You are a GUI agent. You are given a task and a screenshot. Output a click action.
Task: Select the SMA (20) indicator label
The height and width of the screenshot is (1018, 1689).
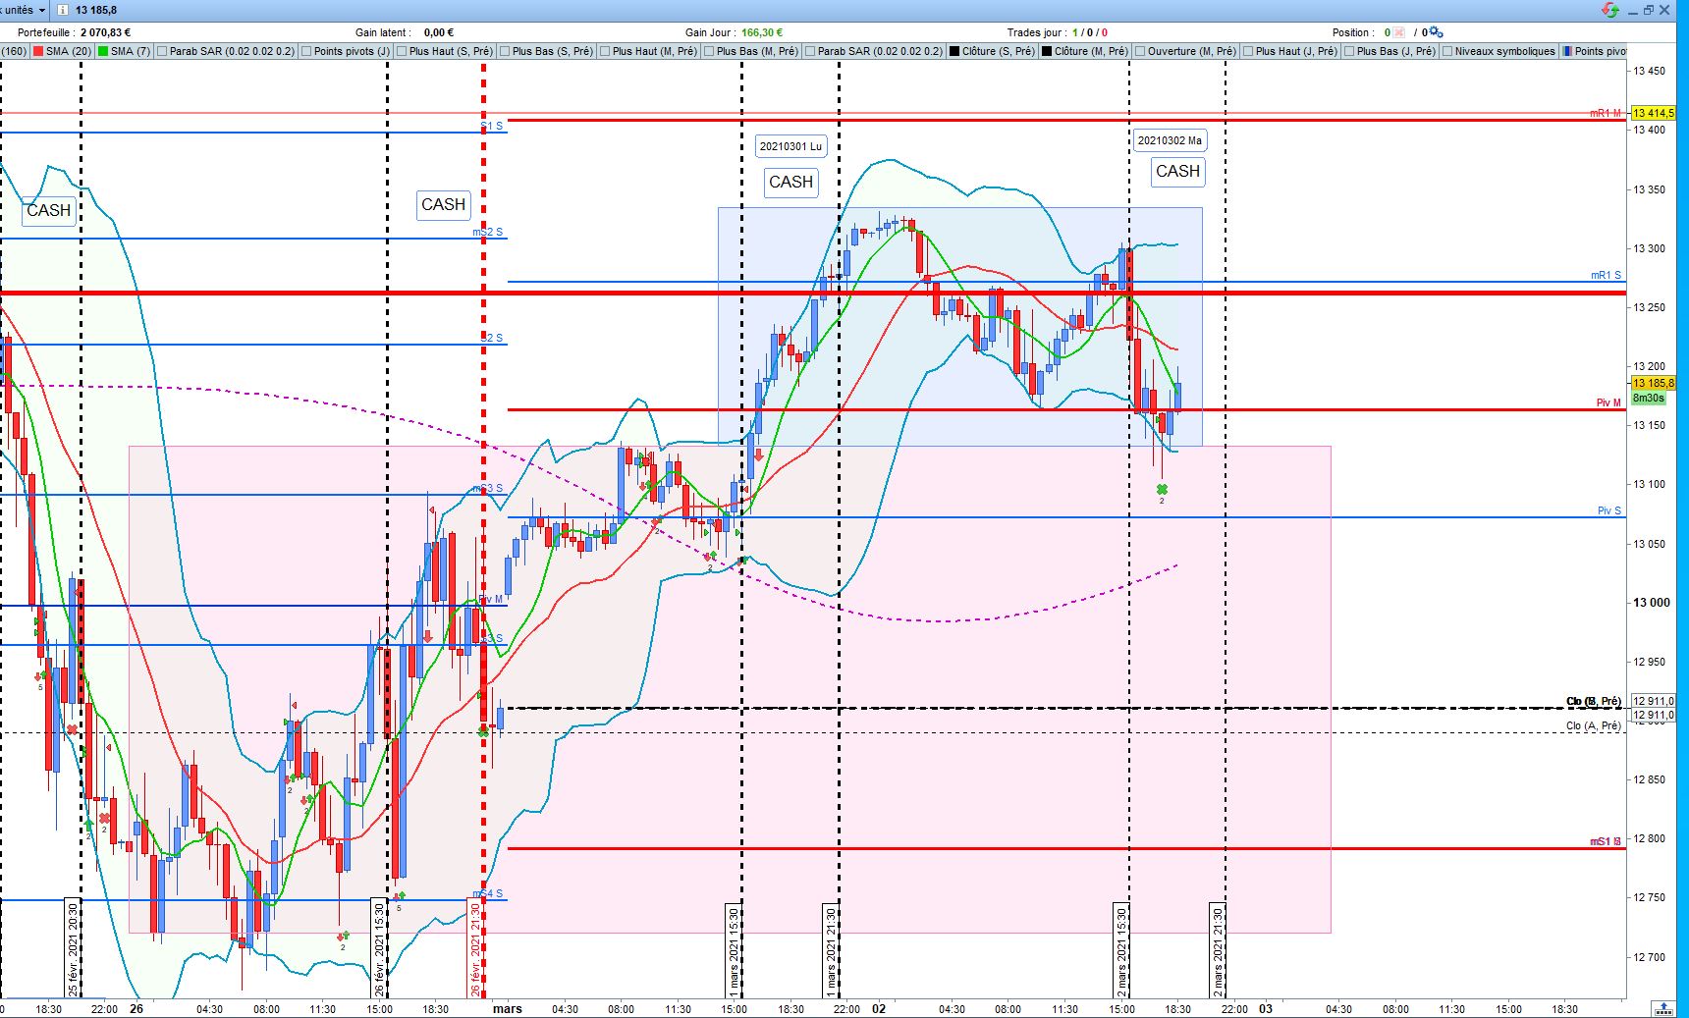pyautogui.click(x=69, y=51)
